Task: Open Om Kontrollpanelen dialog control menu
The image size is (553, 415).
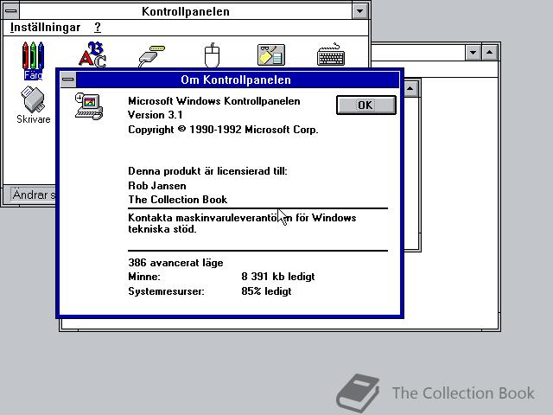Action: coord(68,80)
